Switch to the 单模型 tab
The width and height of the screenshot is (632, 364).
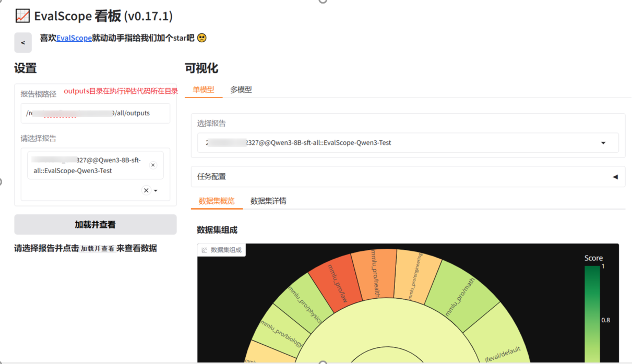click(x=204, y=90)
